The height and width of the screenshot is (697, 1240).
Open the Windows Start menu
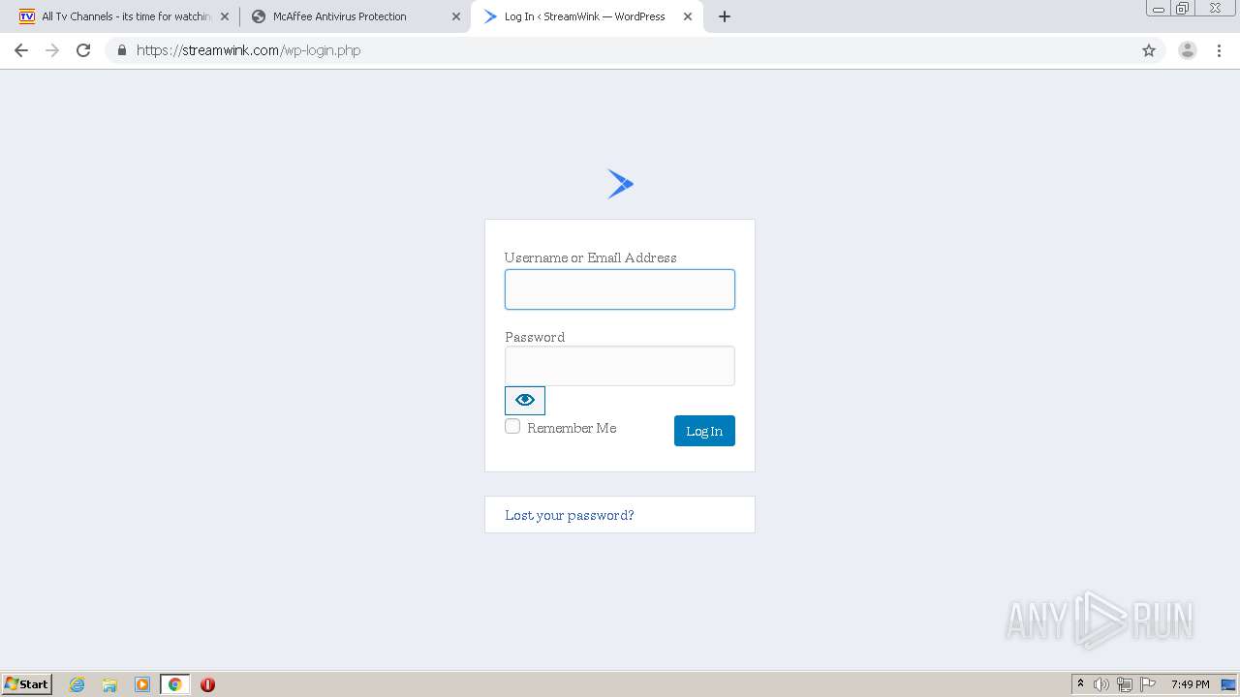click(x=27, y=683)
